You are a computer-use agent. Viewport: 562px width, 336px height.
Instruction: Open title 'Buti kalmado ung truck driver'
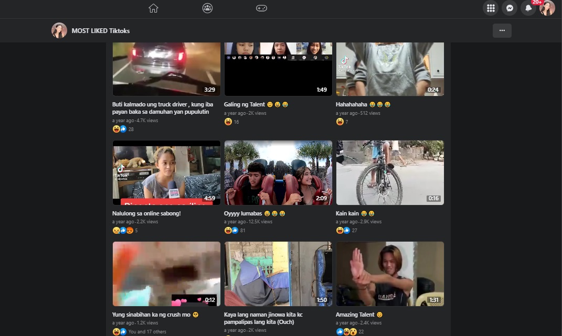tap(163, 108)
